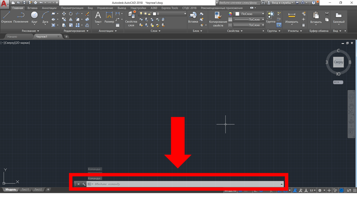Toggle annotation visibility icon in status bar
This screenshot has width=357, height=200.
(x=294, y=190)
